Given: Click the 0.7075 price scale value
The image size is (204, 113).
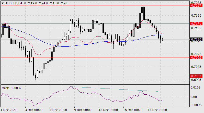Looking at the screenshot, I should click(196, 54).
